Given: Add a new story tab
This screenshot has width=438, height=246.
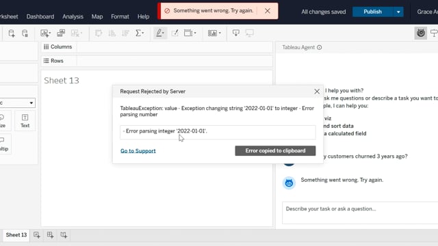Looking at the screenshot, I should tap(64, 235).
